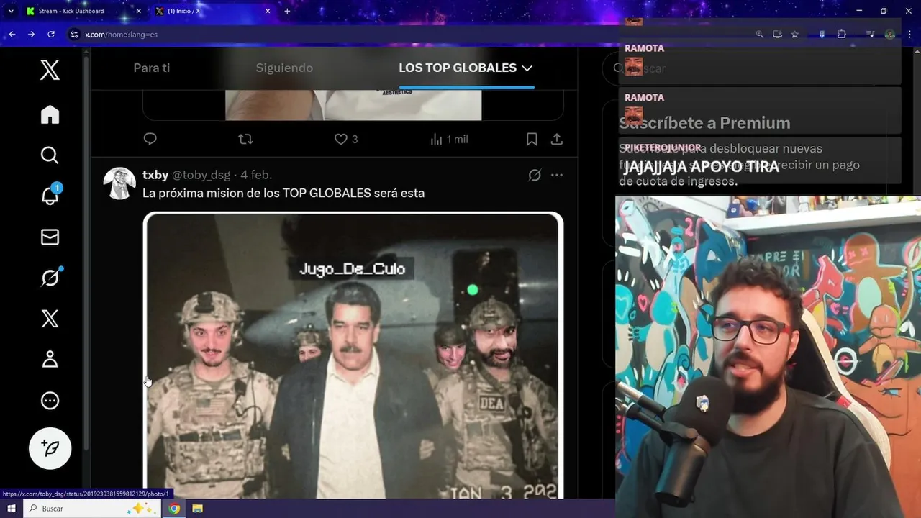This screenshot has width=921, height=518.
Task: Open the More circle-dots menu in sidebar
Action: pyautogui.click(x=50, y=401)
